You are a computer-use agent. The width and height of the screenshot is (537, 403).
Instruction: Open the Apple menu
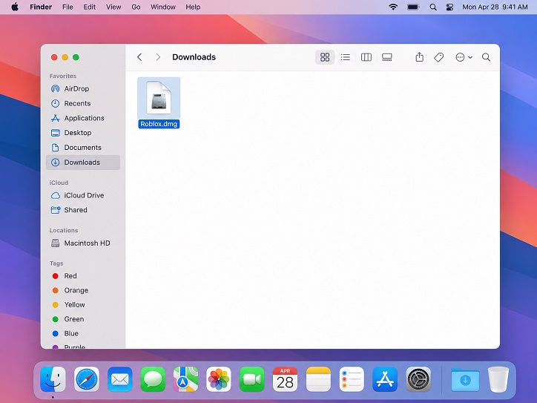click(x=15, y=7)
